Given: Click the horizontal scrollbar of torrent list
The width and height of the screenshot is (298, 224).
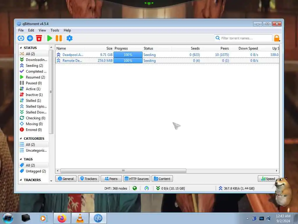Looking at the screenshot, I should pyautogui.click(x=123, y=171).
